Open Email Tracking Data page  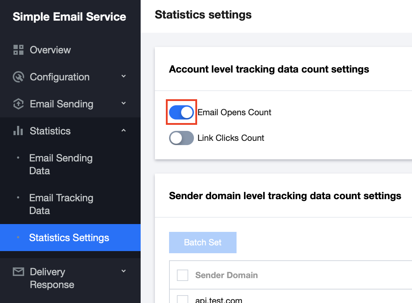61,204
